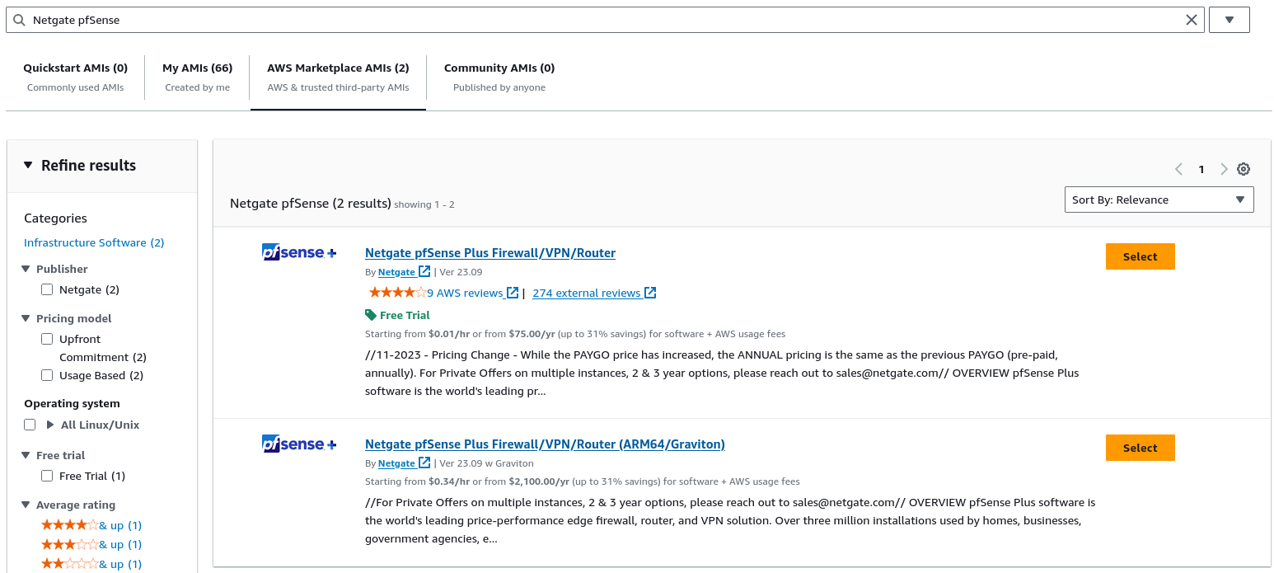
Task: Click the magnifying glass search icon
Action: pyautogui.click(x=19, y=20)
